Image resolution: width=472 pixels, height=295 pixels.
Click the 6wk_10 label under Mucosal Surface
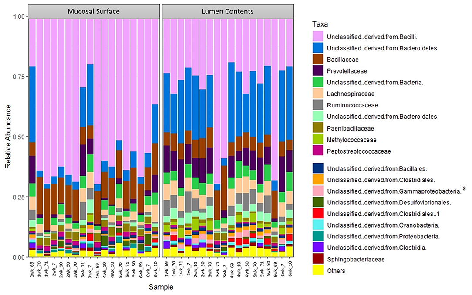[155, 269]
